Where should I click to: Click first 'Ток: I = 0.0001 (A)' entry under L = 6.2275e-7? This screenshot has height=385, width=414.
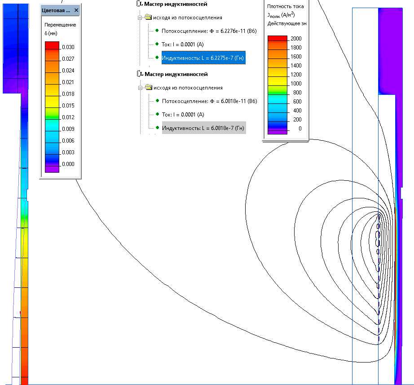(182, 44)
